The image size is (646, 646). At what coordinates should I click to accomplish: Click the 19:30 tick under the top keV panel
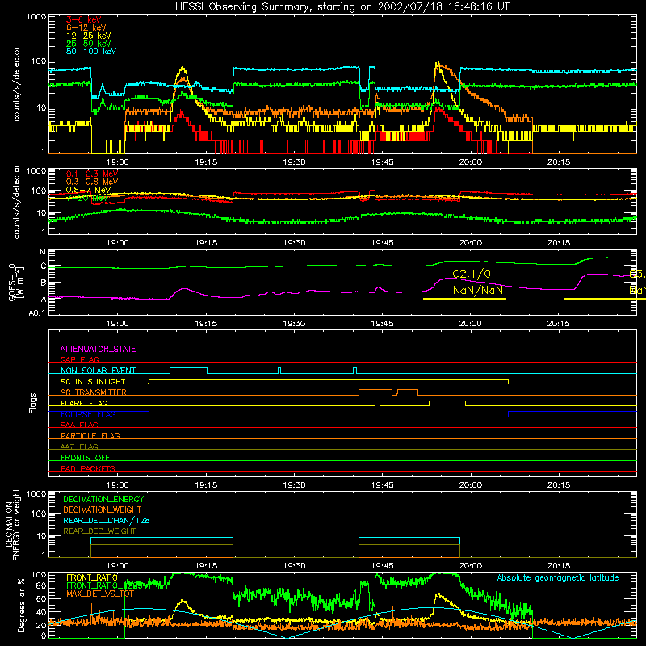pos(294,162)
